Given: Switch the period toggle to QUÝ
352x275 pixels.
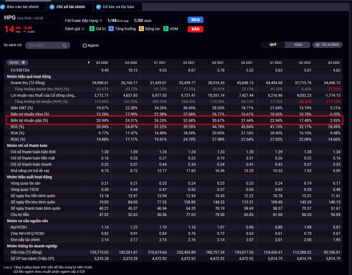Looking at the screenshot, I should [273, 45].
